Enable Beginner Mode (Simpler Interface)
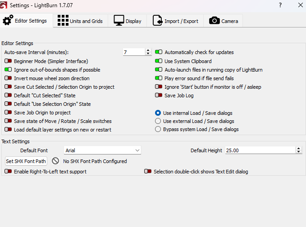Image resolution: width=306 pixels, height=227 pixels. tap(8, 61)
